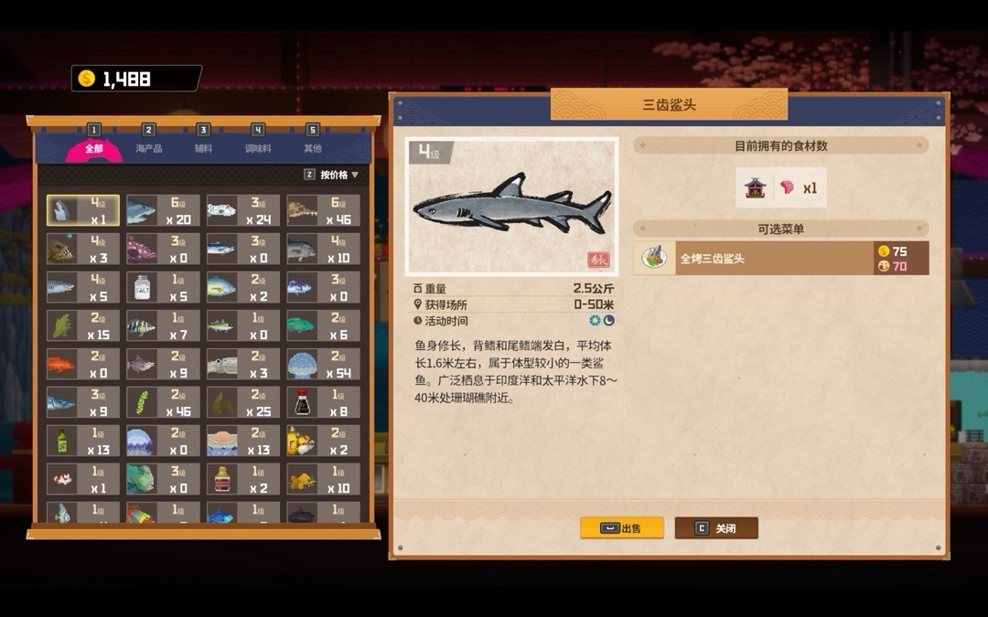Select the jellyfish item with x54

323,364
